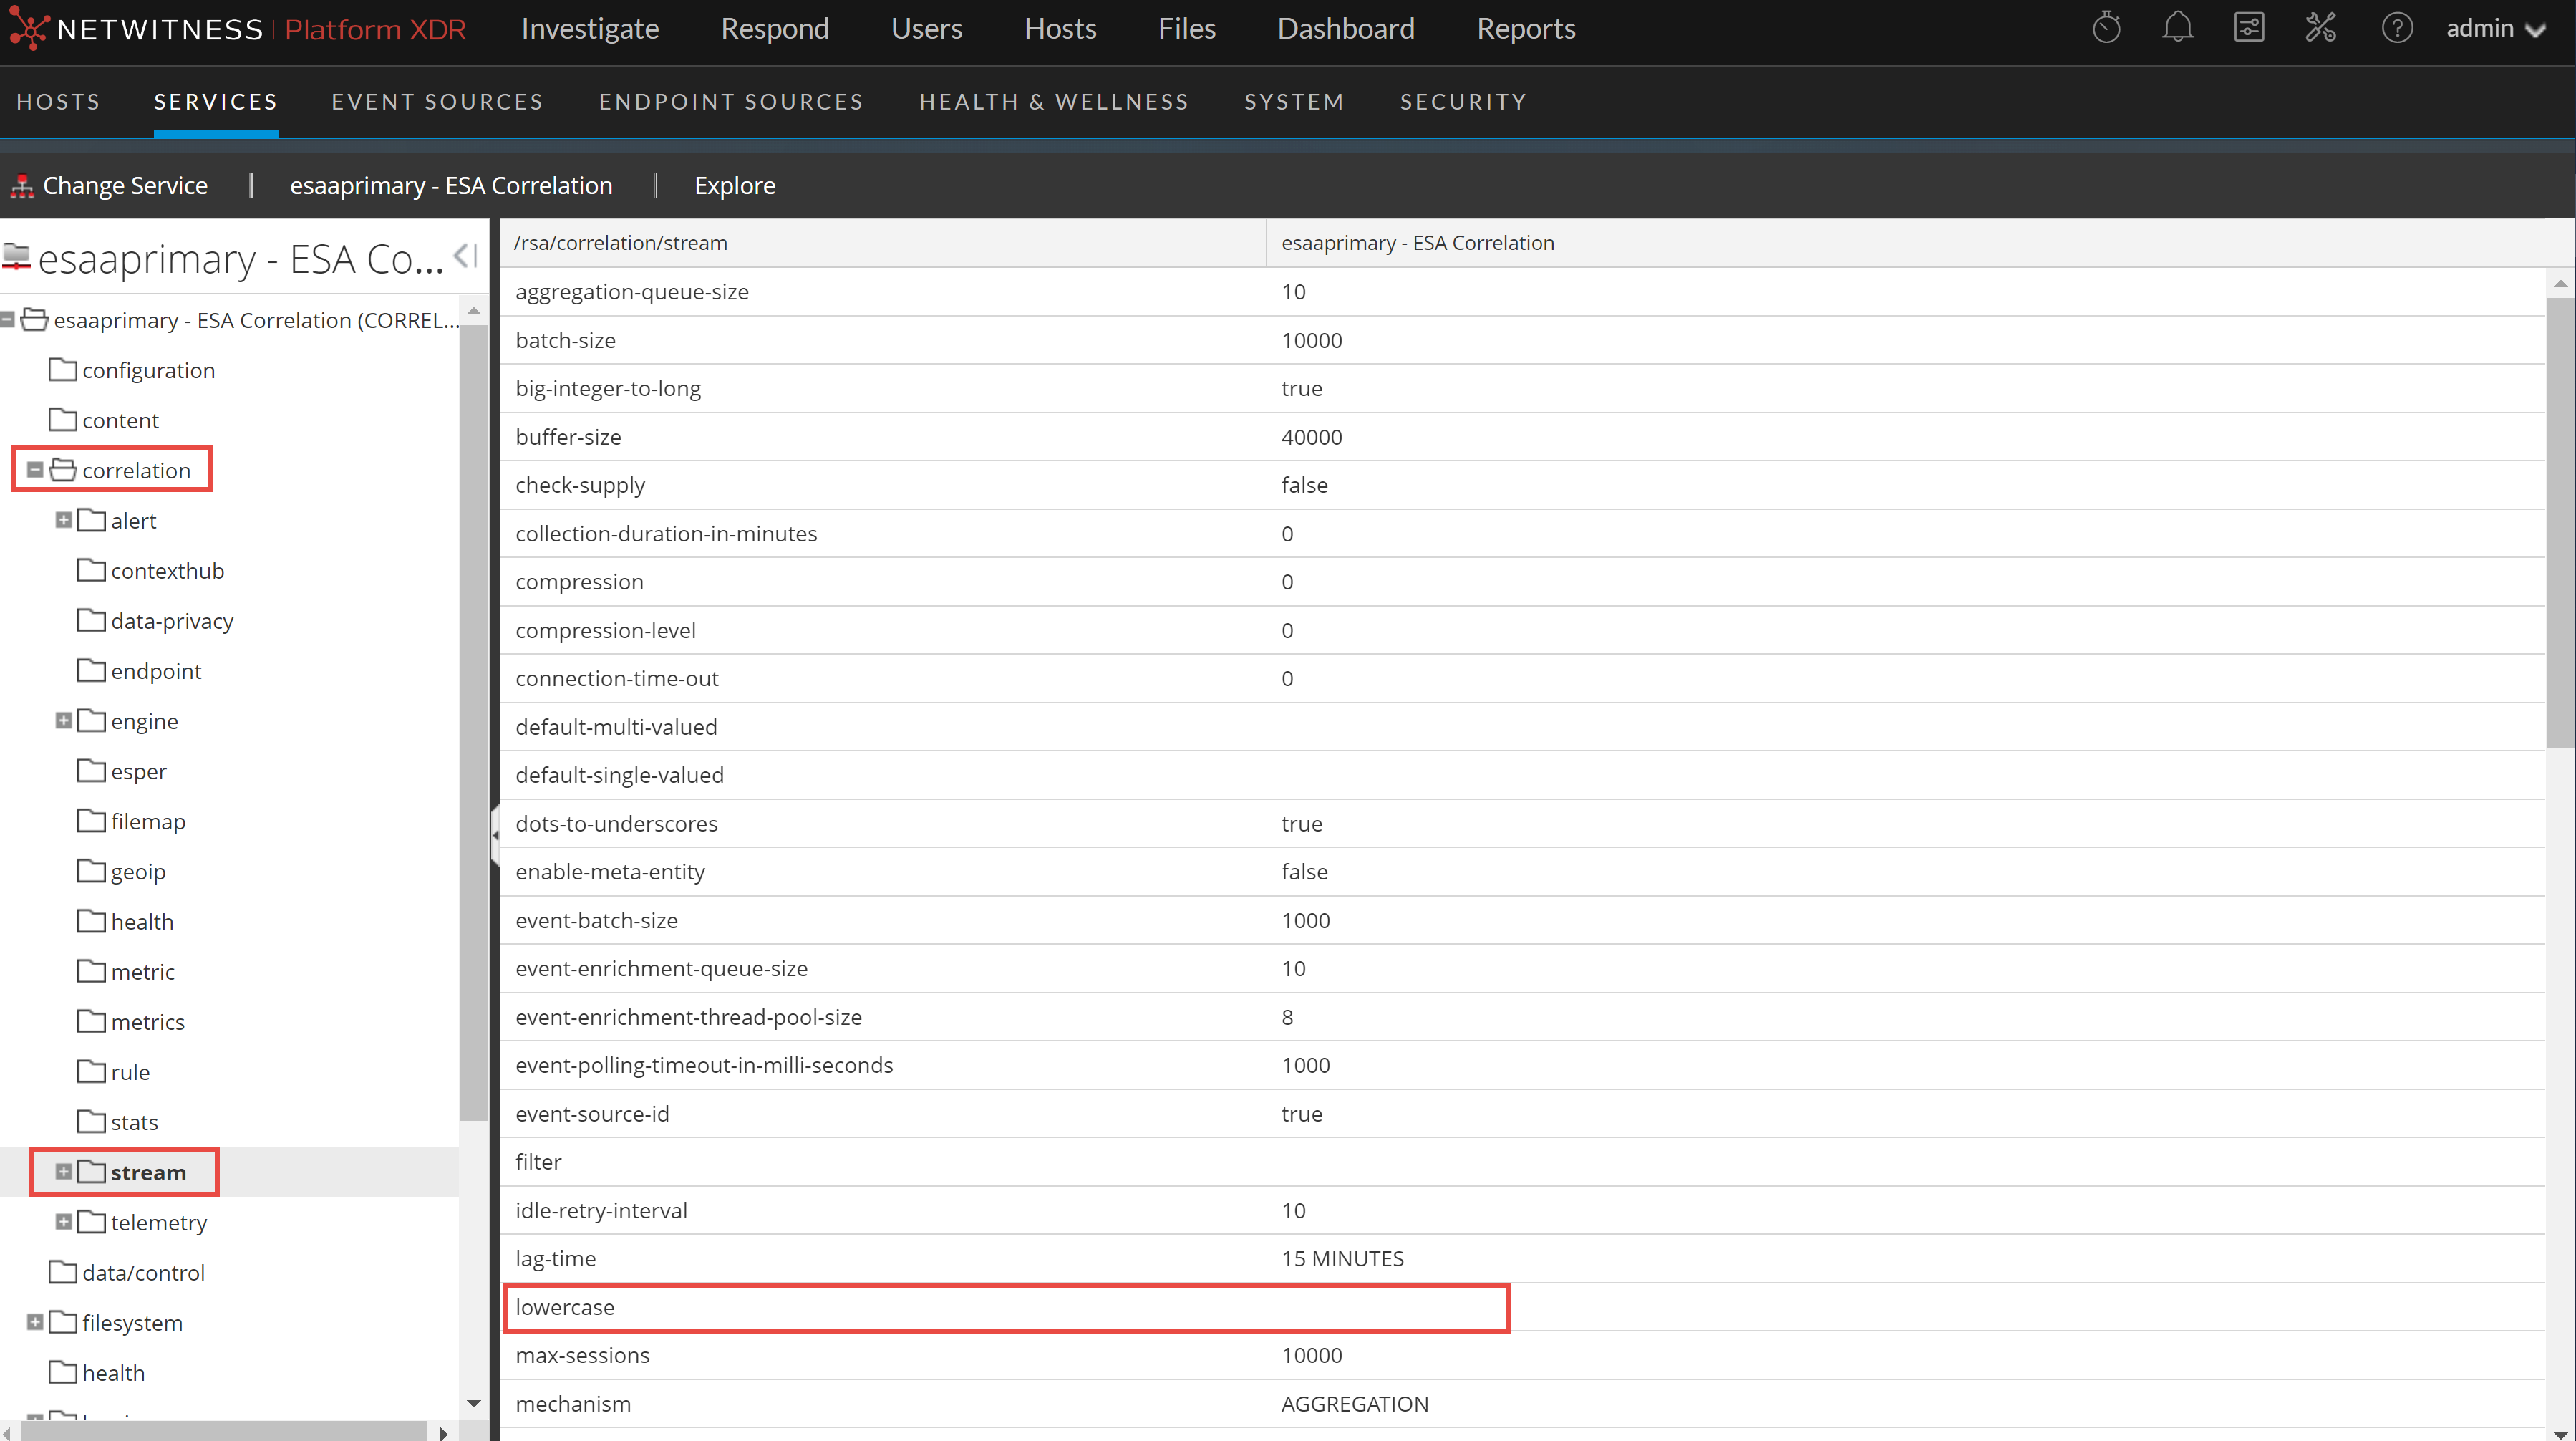2576x1441 pixels.
Task: Open the Files menu
Action: (1187, 29)
